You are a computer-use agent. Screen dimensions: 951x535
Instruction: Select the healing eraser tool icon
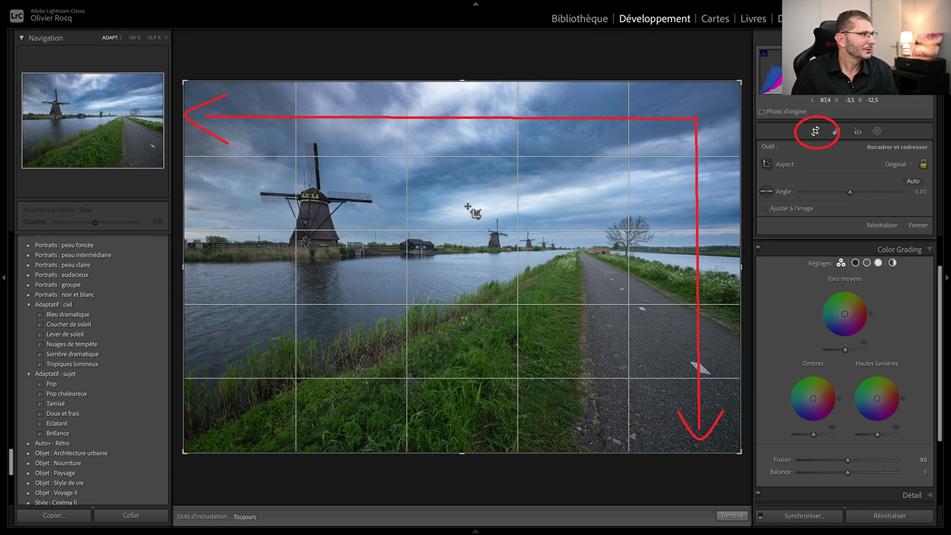tap(835, 132)
